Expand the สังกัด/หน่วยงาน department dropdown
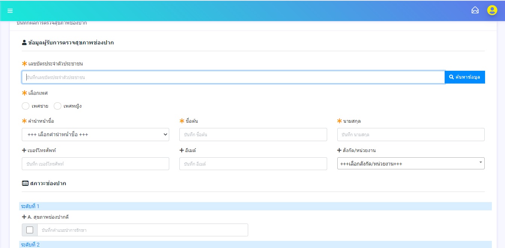Viewport: 505px width, 248px height. click(411, 163)
